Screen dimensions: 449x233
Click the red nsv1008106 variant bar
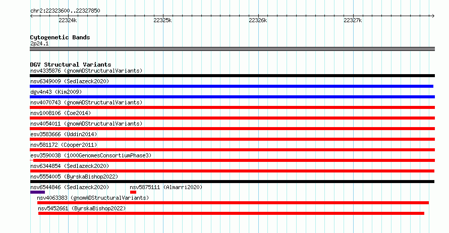point(232,118)
